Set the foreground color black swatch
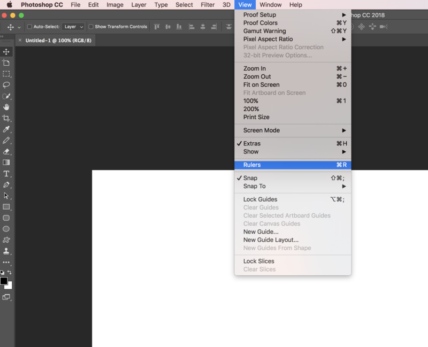428x347 pixels. coord(4,281)
